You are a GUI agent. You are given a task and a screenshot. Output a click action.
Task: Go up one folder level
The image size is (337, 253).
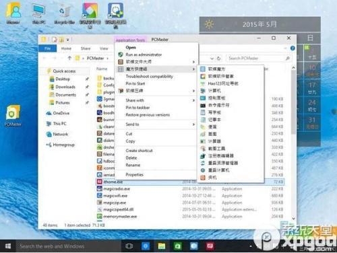[x=69, y=58]
